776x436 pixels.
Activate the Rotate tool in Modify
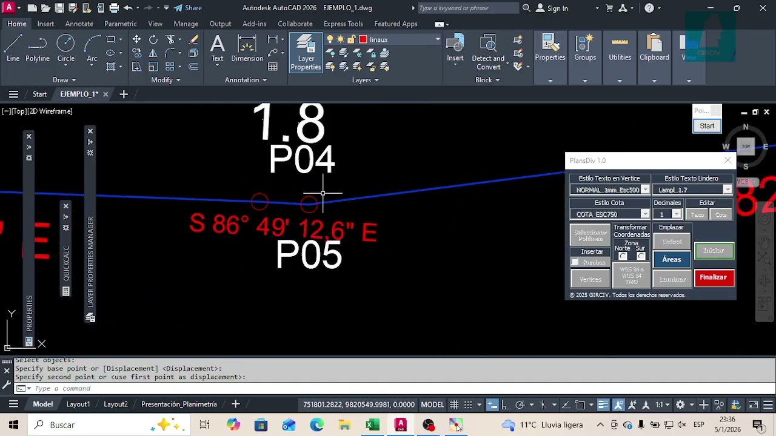[x=153, y=39]
